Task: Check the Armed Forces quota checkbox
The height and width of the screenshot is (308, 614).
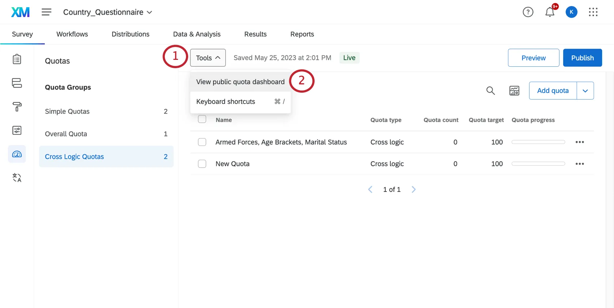Action: coord(202,142)
